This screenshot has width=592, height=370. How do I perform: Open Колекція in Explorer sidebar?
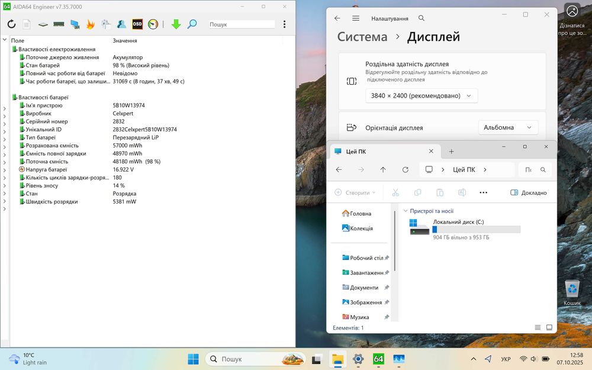(357, 228)
